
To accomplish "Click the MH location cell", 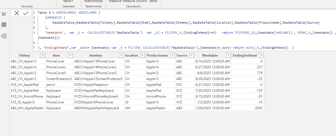I will [135, 108].
